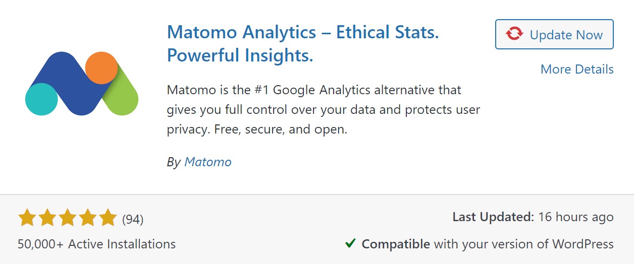Click the teal circle in Matomo logo
Screen dimensions: 634x264
coord(41,99)
